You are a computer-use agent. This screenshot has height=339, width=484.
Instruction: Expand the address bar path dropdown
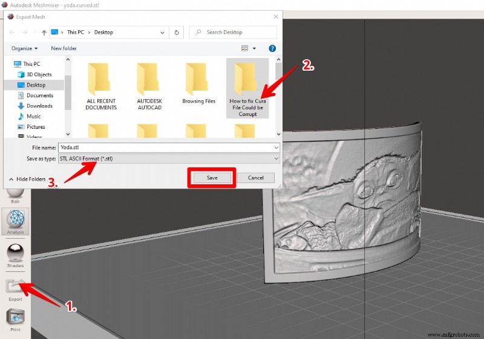tap(162, 33)
